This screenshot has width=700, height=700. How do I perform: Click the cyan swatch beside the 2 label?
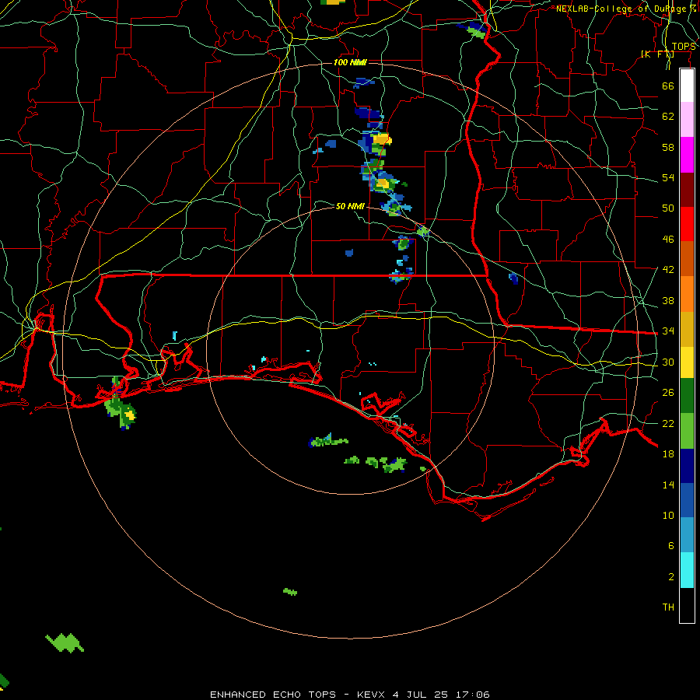tap(687, 570)
